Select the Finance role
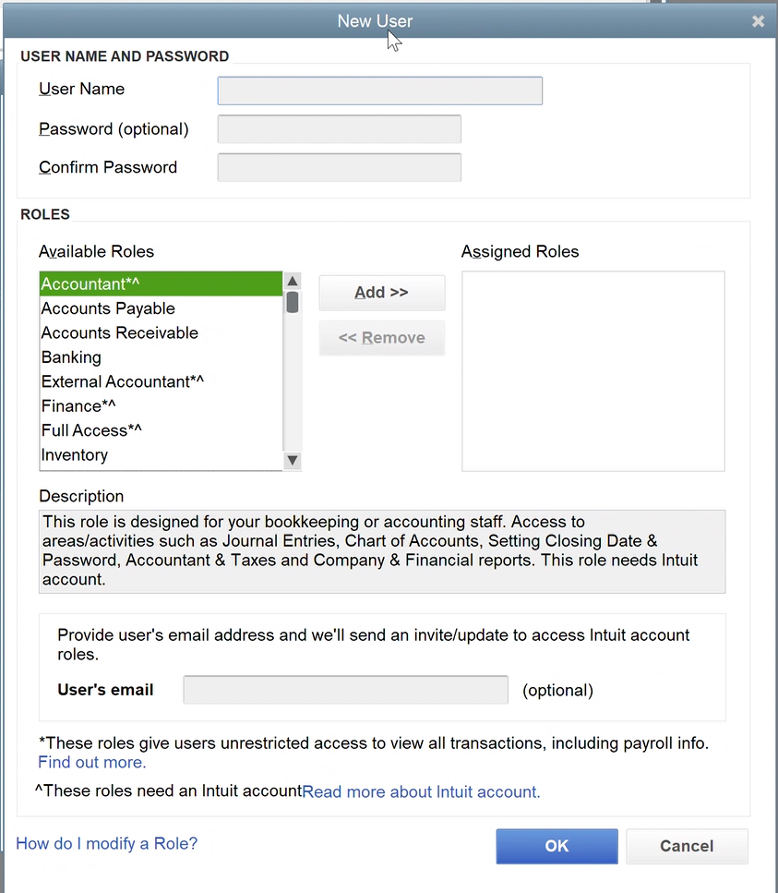 pos(78,406)
